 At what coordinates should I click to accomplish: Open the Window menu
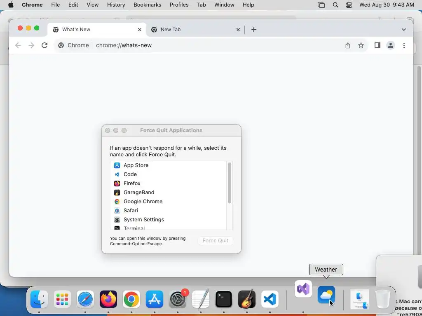224,5
